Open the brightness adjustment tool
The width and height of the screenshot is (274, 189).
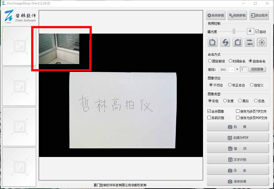tap(262, 42)
